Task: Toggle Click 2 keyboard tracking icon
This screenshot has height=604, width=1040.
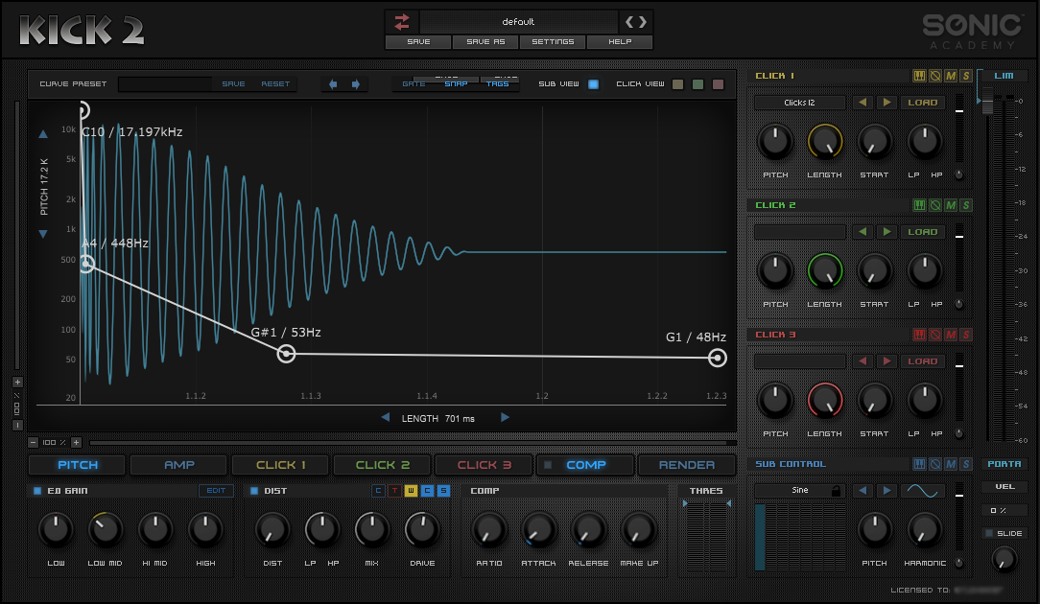Action: tap(919, 205)
